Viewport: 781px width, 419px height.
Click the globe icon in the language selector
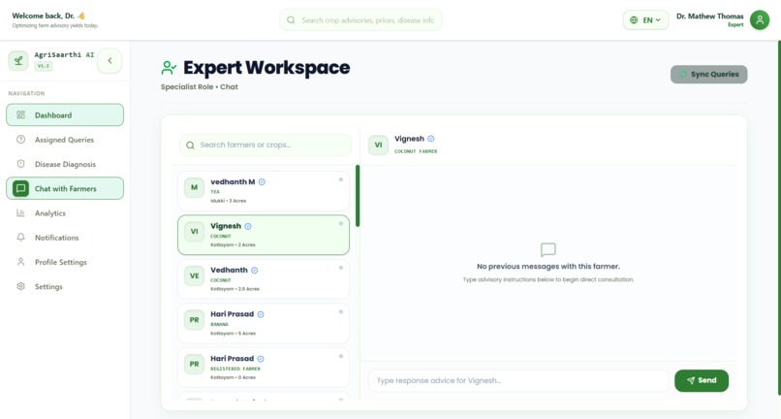tap(634, 20)
